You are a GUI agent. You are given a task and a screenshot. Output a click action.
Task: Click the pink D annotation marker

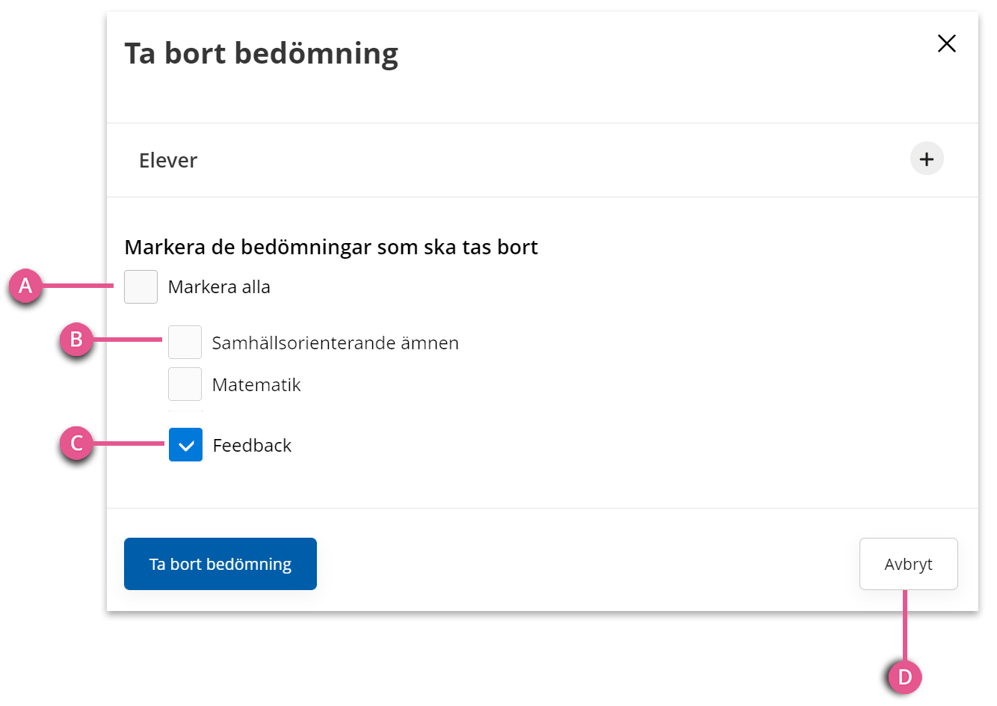pyautogui.click(x=905, y=677)
